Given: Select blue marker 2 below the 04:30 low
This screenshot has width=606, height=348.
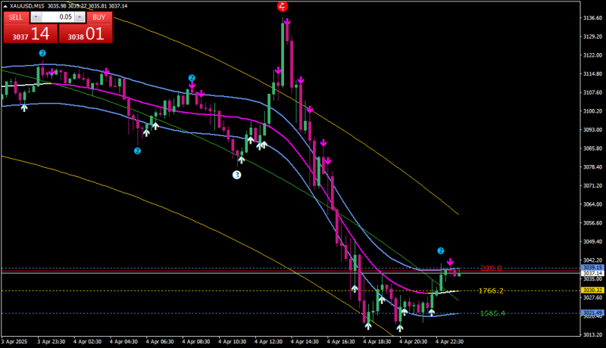Looking at the screenshot, I should click(x=137, y=151).
